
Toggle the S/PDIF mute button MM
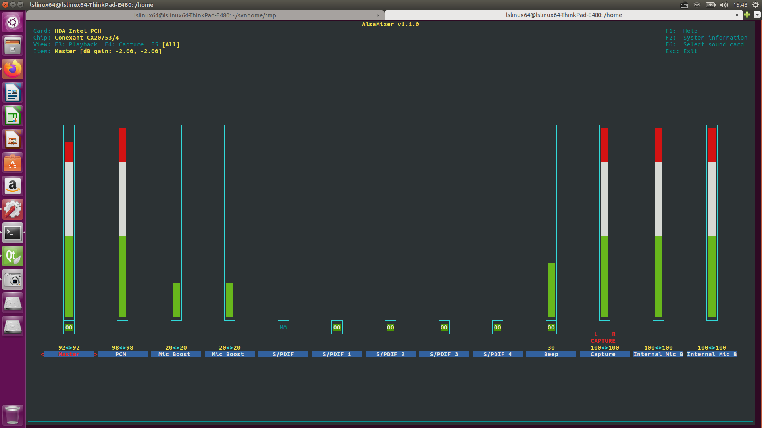[x=283, y=327]
